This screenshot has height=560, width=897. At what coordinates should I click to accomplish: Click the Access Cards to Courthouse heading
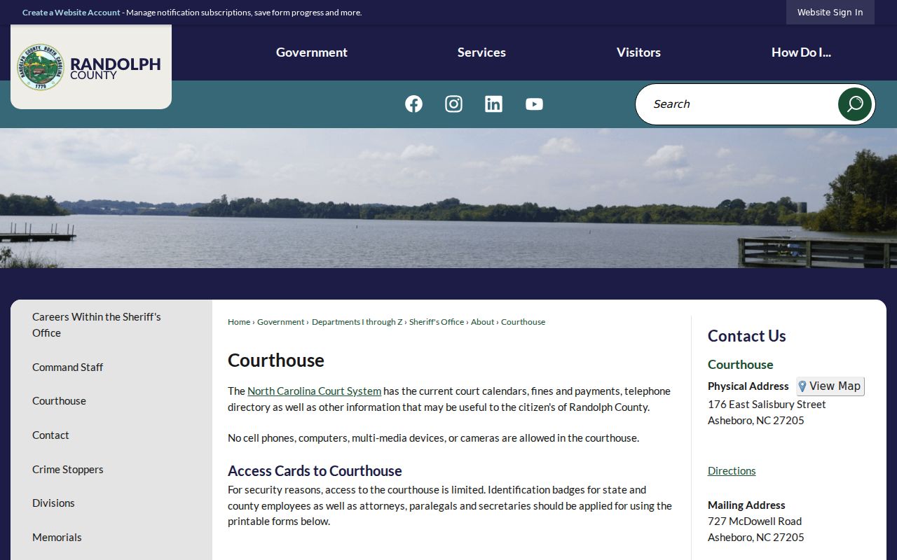pyautogui.click(x=315, y=471)
